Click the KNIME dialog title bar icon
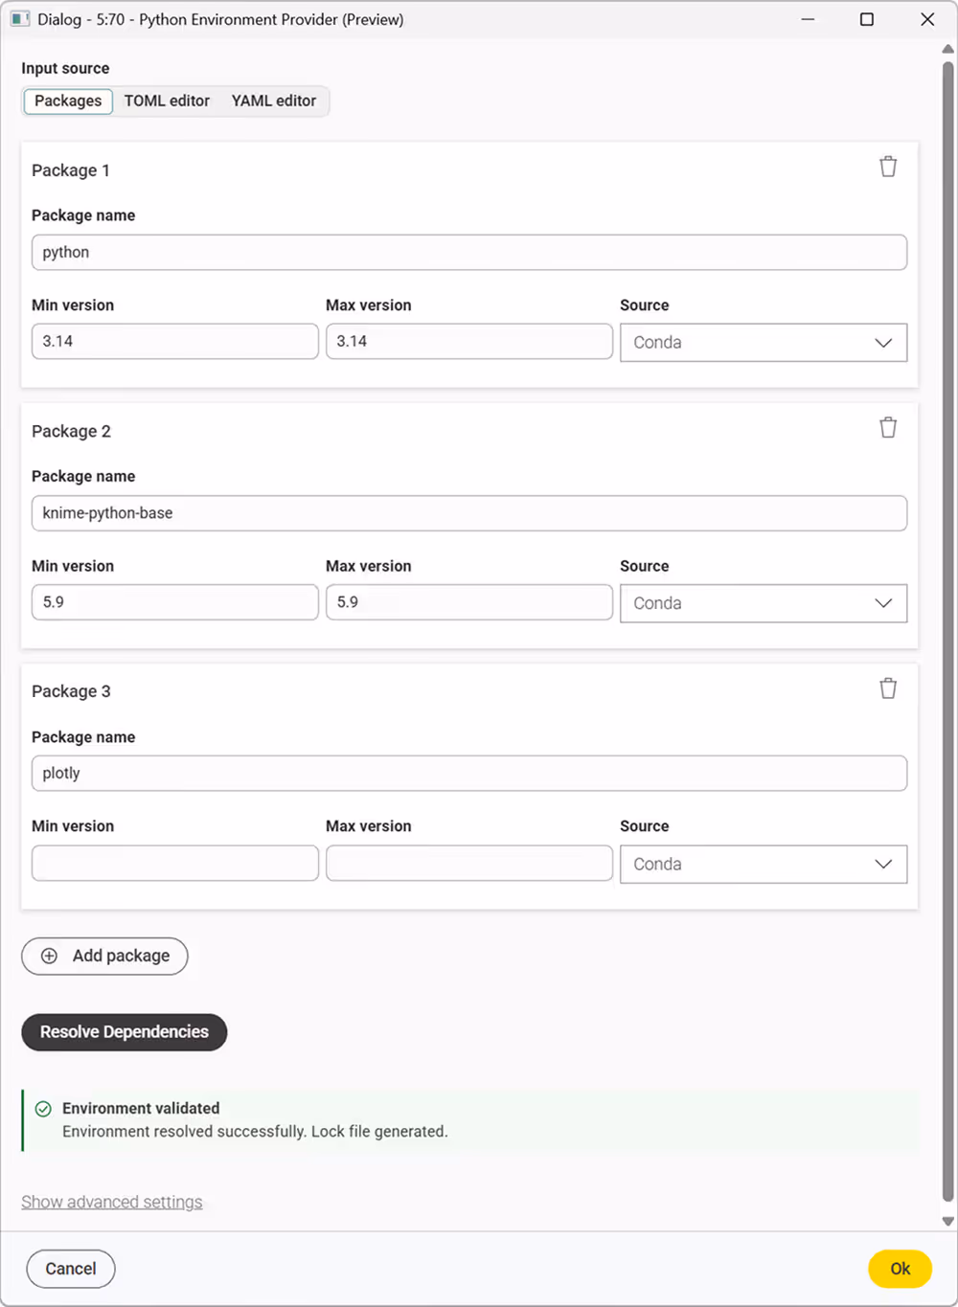The width and height of the screenshot is (958, 1307). (20, 19)
